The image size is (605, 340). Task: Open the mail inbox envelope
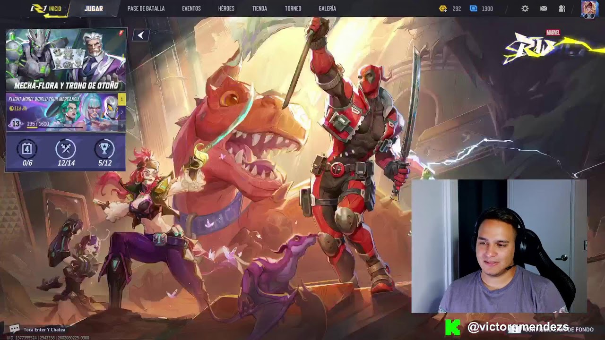544,8
